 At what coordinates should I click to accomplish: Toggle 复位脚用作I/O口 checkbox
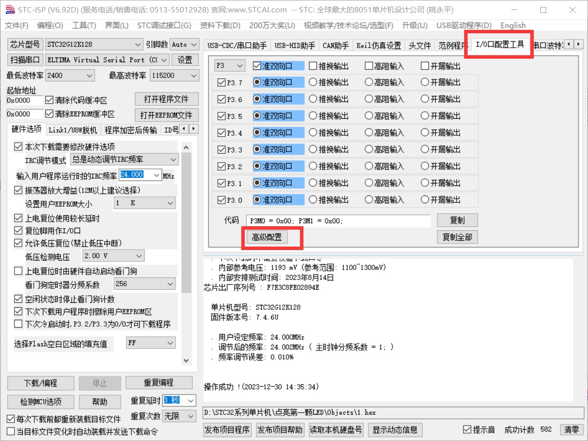tap(18, 230)
